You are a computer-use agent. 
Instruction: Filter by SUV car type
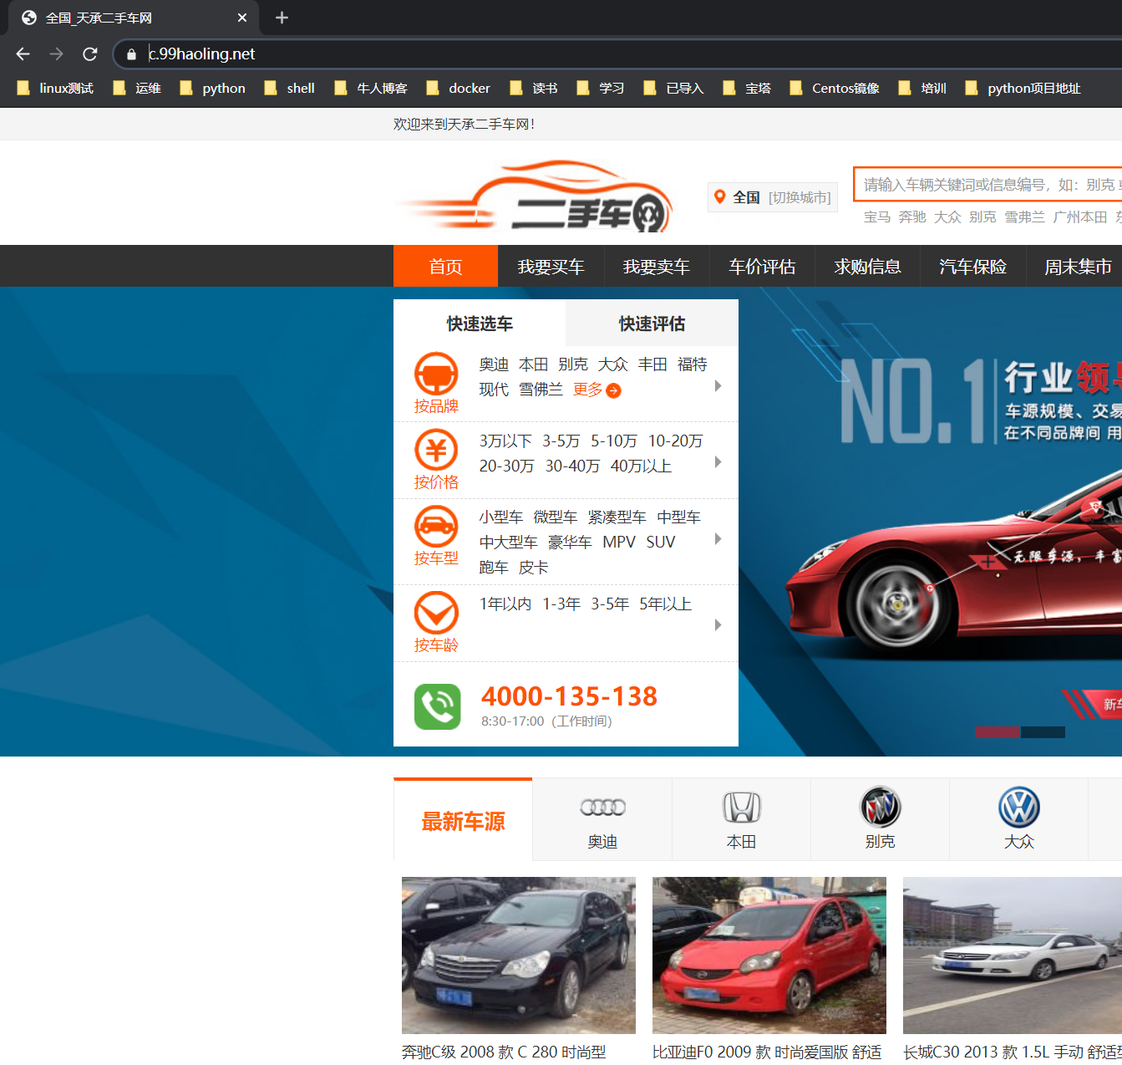coord(660,542)
